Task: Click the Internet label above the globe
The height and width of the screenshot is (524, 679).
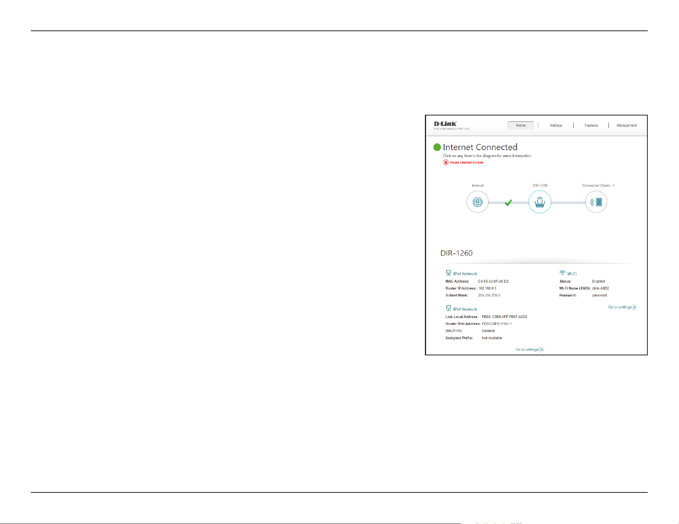Action: tap(478, 186)
